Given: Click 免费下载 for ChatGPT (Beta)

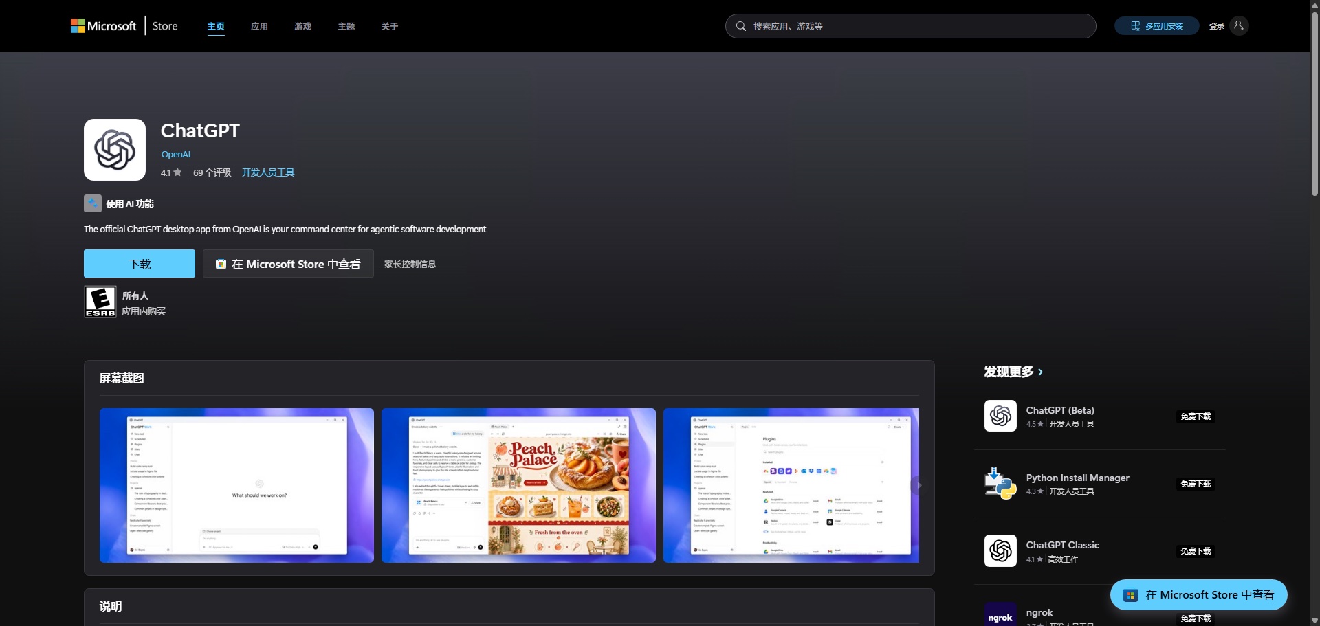Looking at the screenshot, I should coord(1196,416).
